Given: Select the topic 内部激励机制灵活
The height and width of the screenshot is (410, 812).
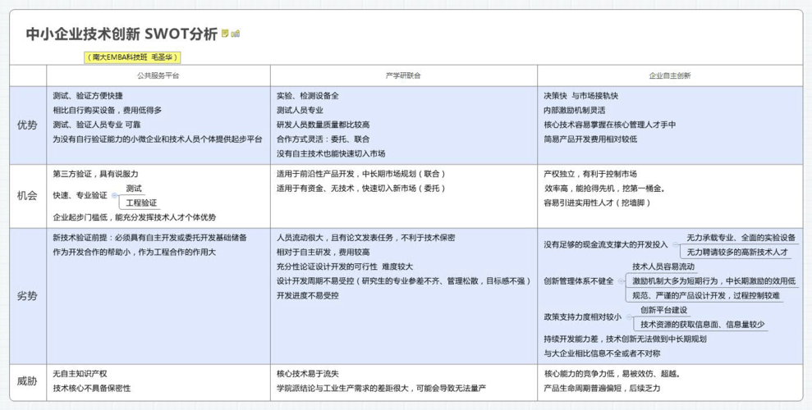Looking at the screenshot, I should coord(574,110).
